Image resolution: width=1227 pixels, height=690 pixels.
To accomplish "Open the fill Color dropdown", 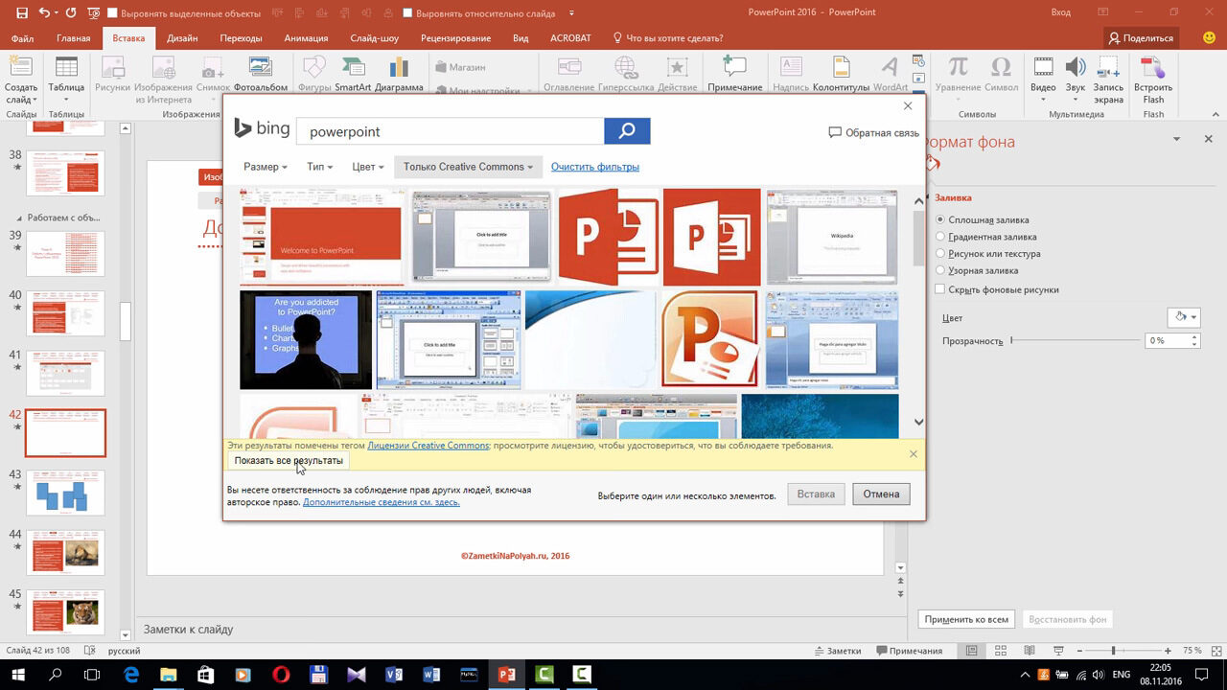I will [x=1183, y=317].
